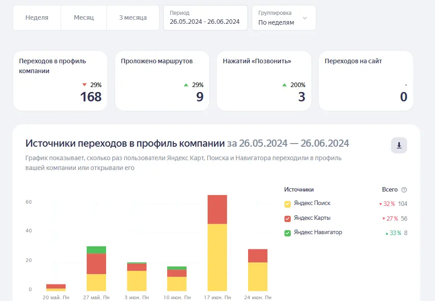Click the Яндекс Поиск legend label
Image resolution: width=435 pixels, height=301 pixels.
(x=312, y=203)
